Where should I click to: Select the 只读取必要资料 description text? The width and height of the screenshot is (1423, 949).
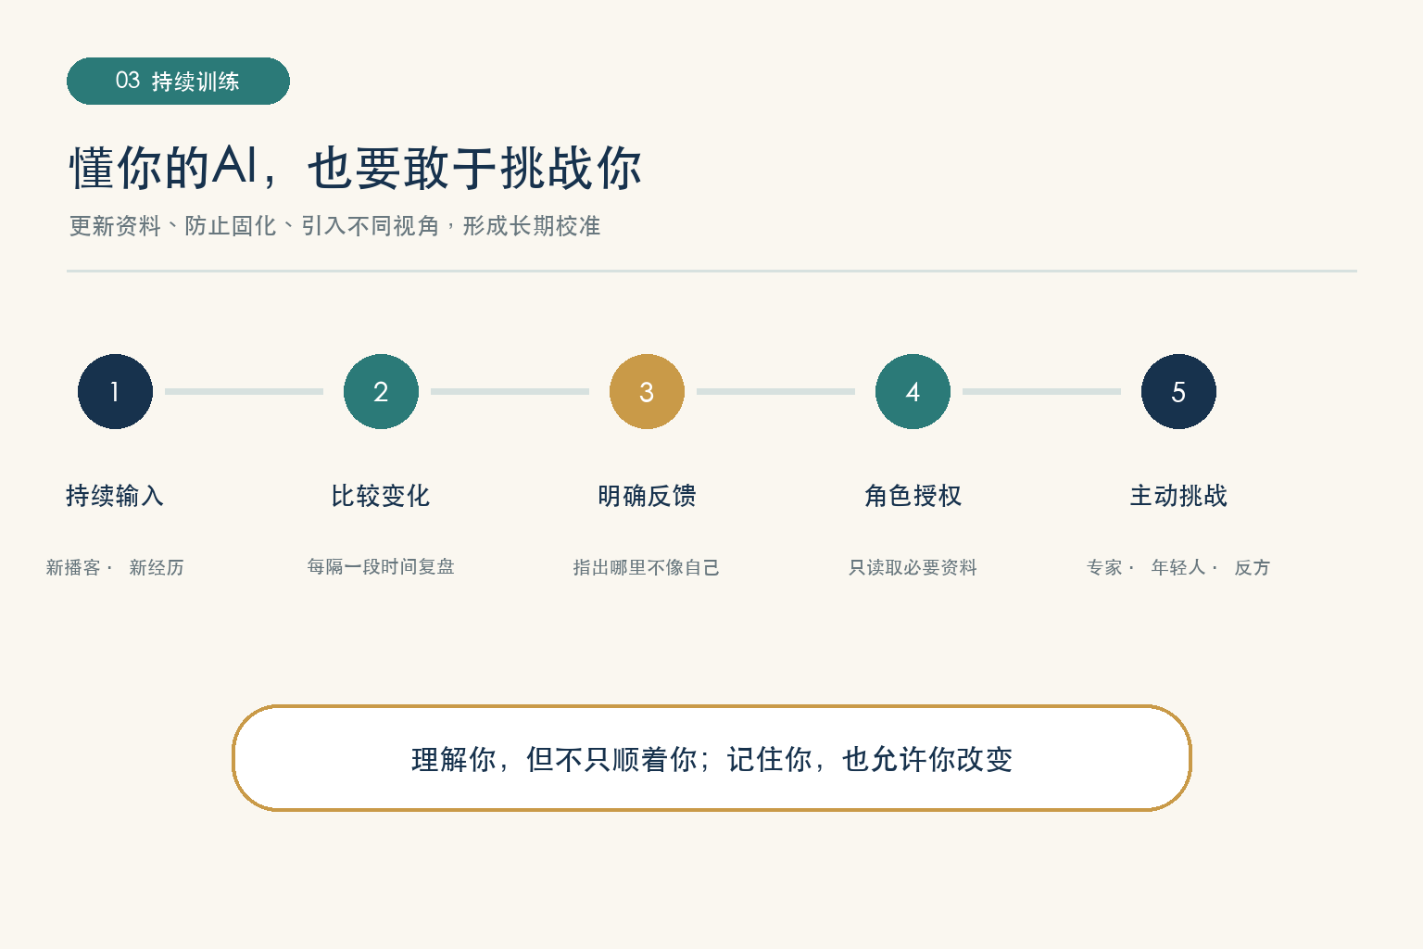click(913, 567)
